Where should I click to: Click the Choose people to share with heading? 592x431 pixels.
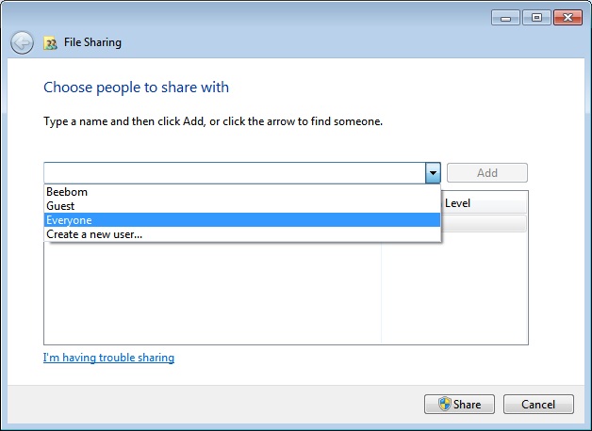(x=136, y=88)
